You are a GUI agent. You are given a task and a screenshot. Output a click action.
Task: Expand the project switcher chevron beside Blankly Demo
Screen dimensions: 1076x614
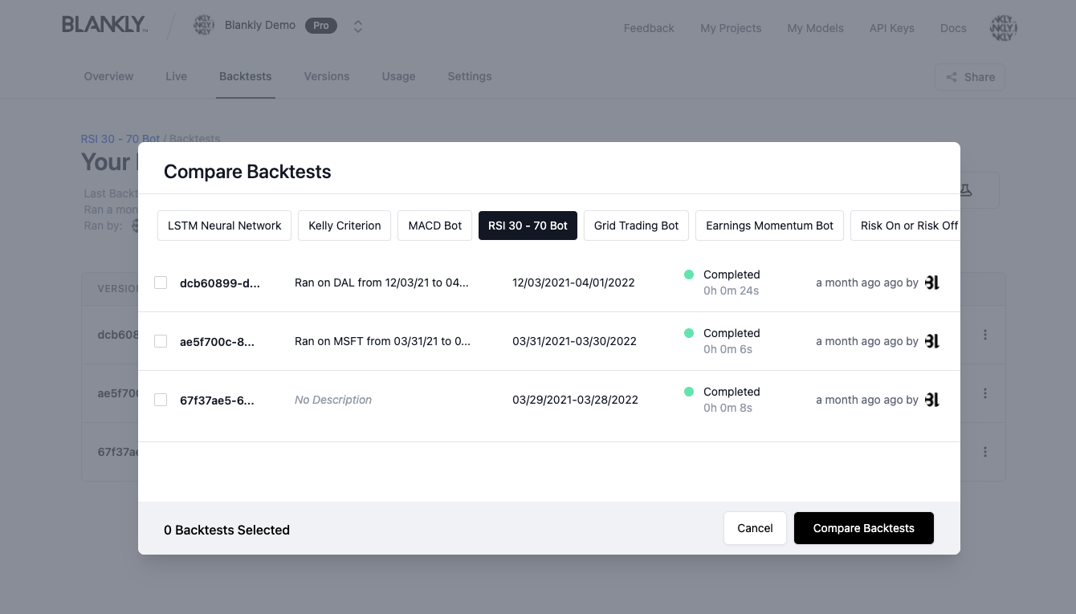pyautogui.click(x=358, y=25)
